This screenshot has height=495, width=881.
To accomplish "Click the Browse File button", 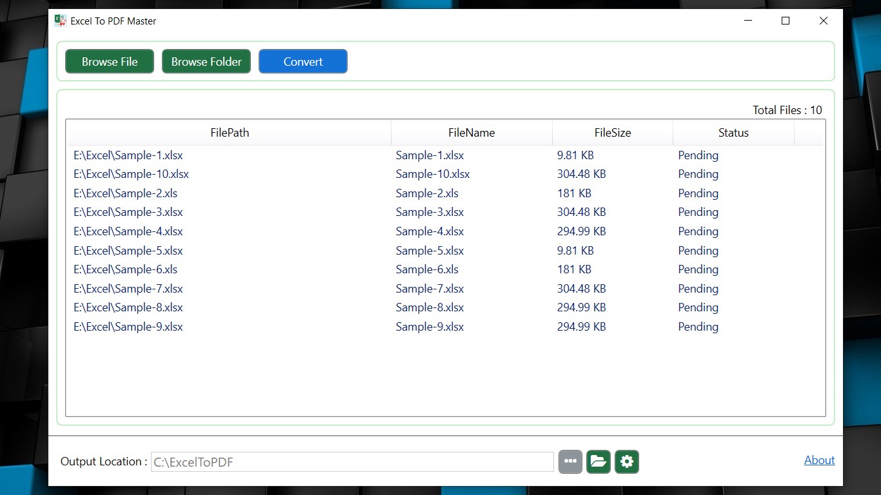I will pyautogui.click(x=110, y=62).
